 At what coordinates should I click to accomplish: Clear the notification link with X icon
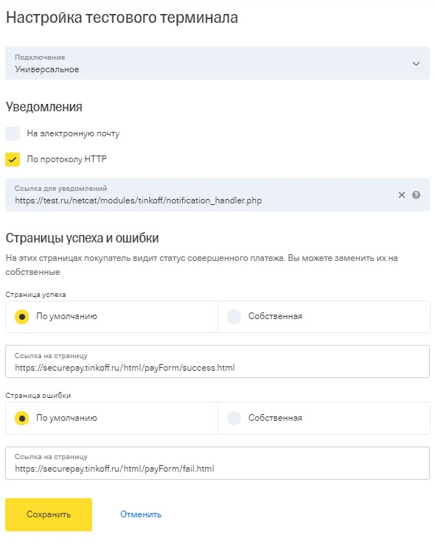tap(402, 195)
